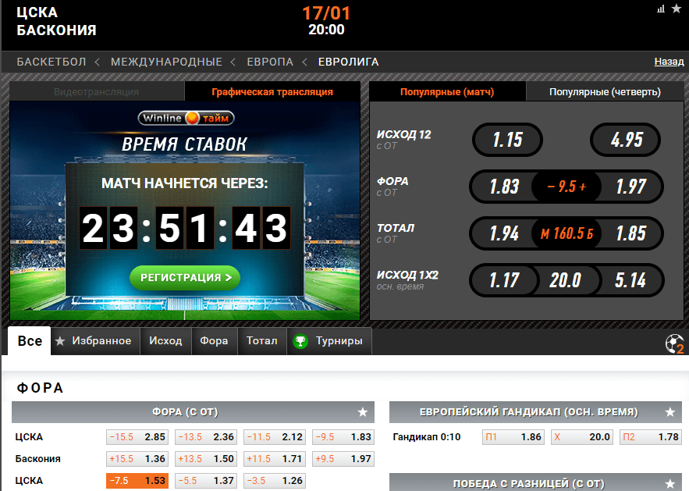689x491 pixels.
Task: Choose ЦСКА handicap -3.5 at 1.26
Action: click(x=275, y=480)
